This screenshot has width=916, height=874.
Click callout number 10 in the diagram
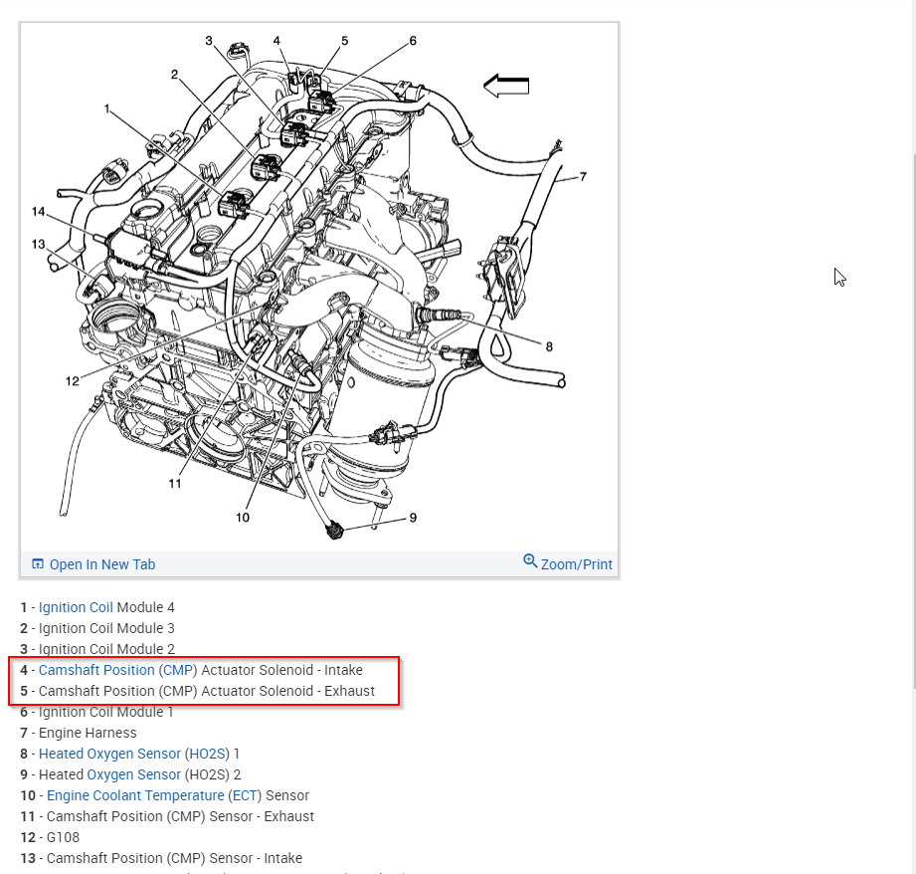coord(243,518)
